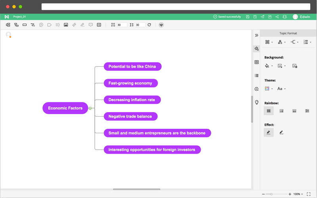Click the save icon beside Saved successfully

point(248,17)
